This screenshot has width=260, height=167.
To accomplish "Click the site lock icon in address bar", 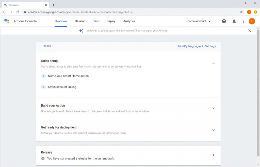I will click(25, 12).
